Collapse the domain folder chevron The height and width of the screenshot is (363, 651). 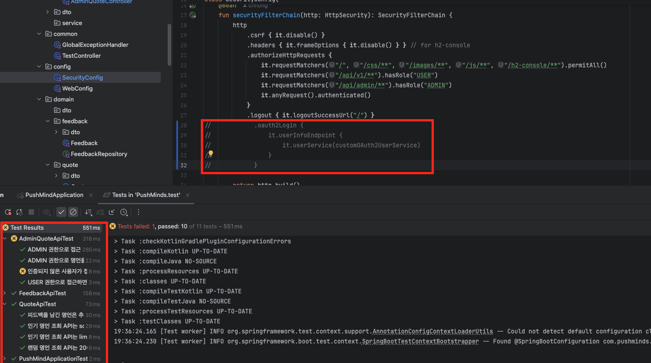39,99
